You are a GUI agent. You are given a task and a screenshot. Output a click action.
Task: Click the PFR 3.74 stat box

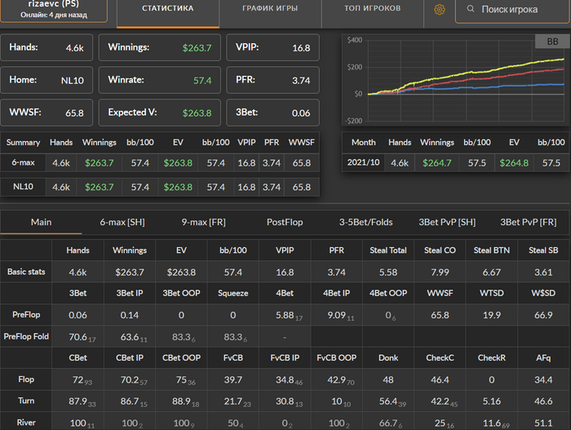tap(272, 80)
